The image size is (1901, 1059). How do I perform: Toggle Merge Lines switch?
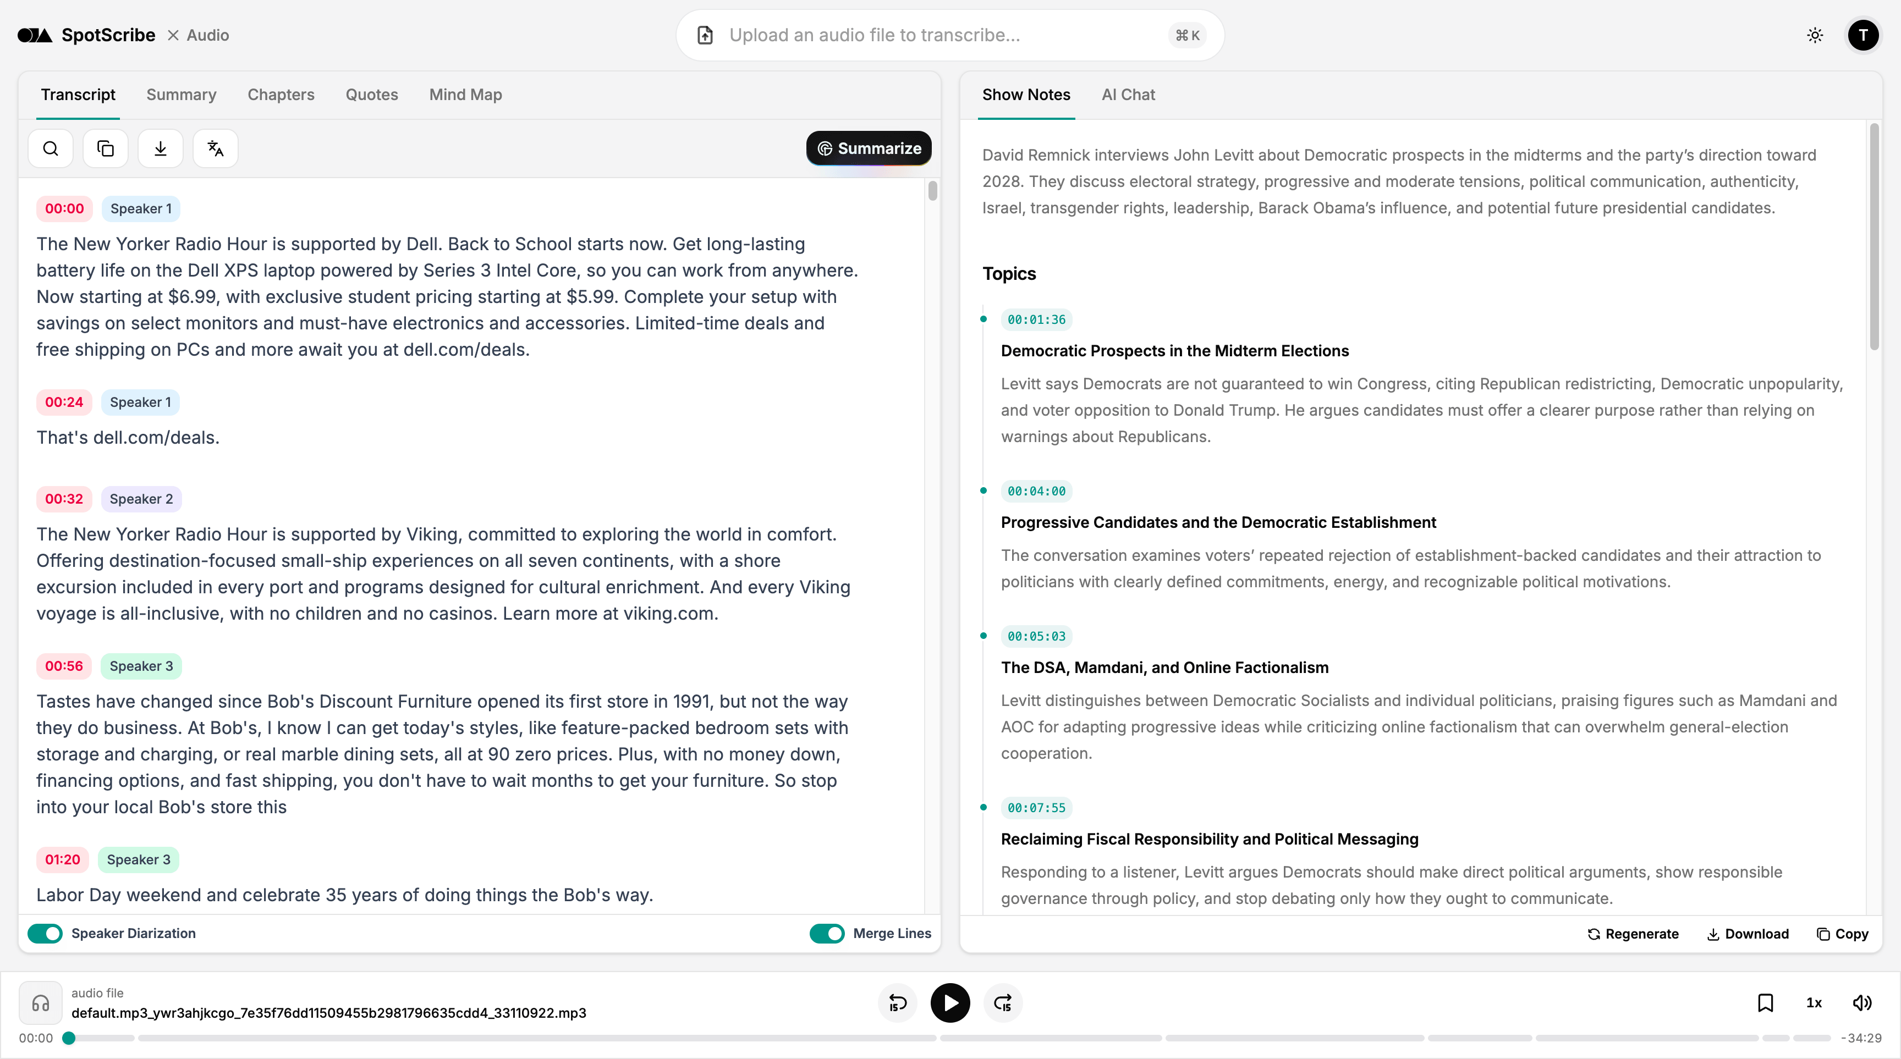point(827,934)
